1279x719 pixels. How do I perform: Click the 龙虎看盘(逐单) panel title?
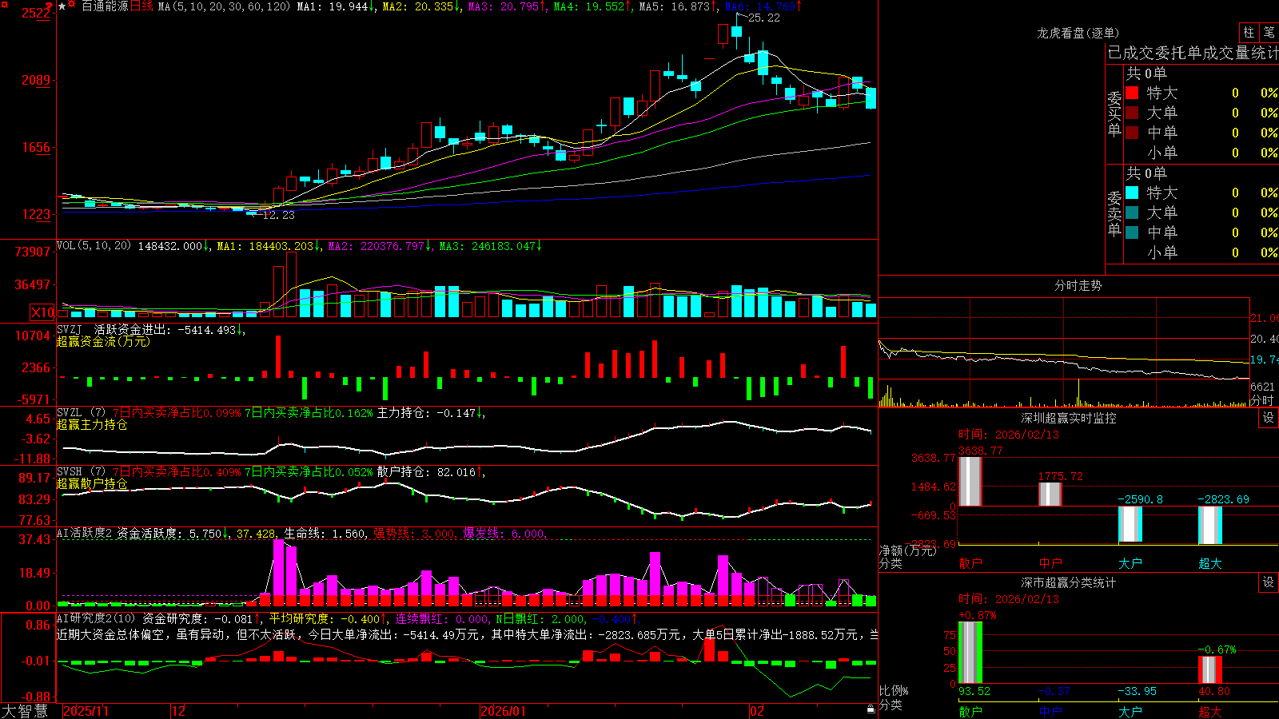1078,33
